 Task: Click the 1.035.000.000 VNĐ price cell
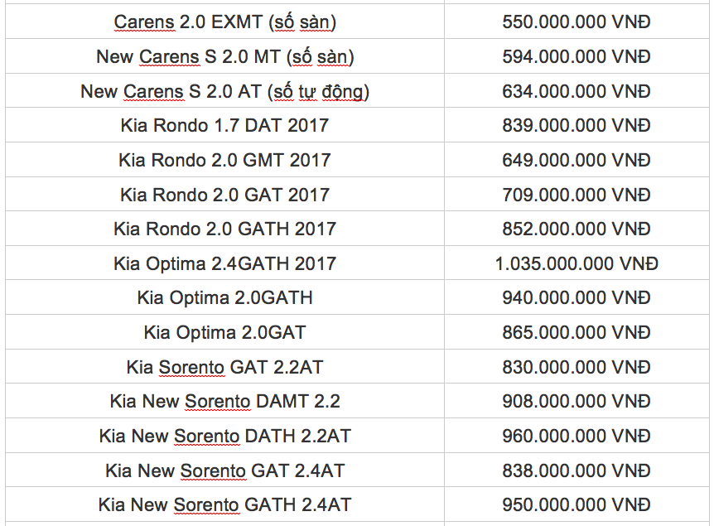(x=577, y=264)
